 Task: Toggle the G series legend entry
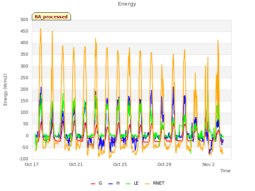(96, 183)
